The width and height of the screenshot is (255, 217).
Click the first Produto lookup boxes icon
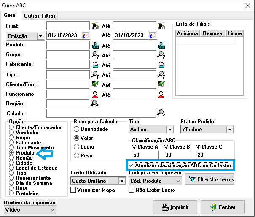coord(95,46)
